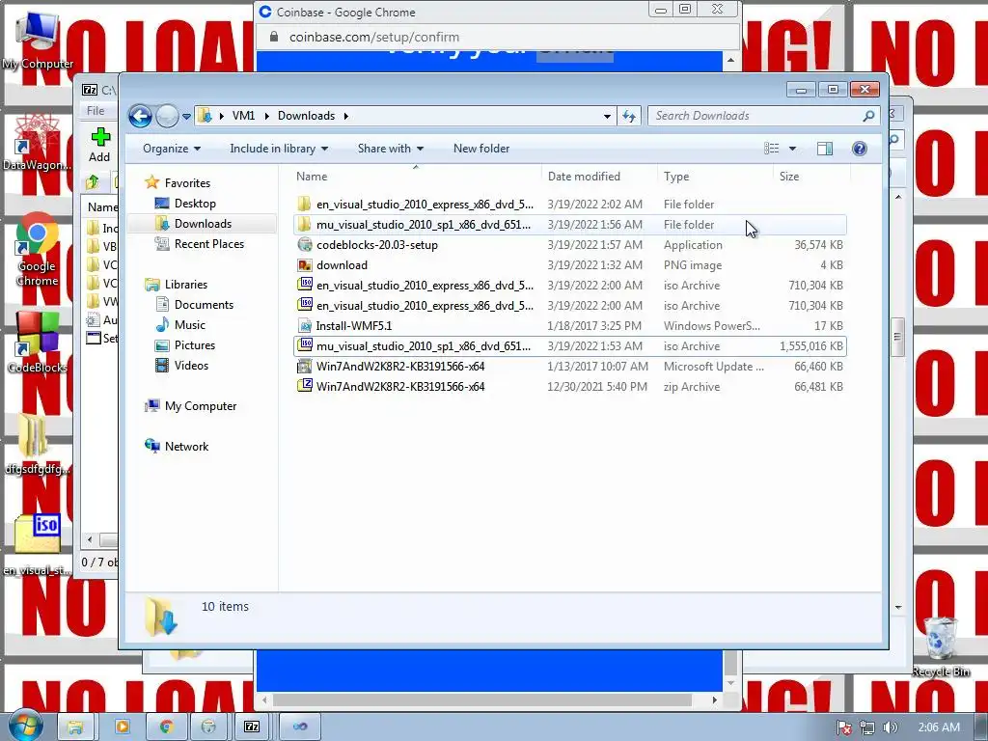
Task: Expand the arrow after VM1 in breadcrumb
Action: (x=266, y=116)
